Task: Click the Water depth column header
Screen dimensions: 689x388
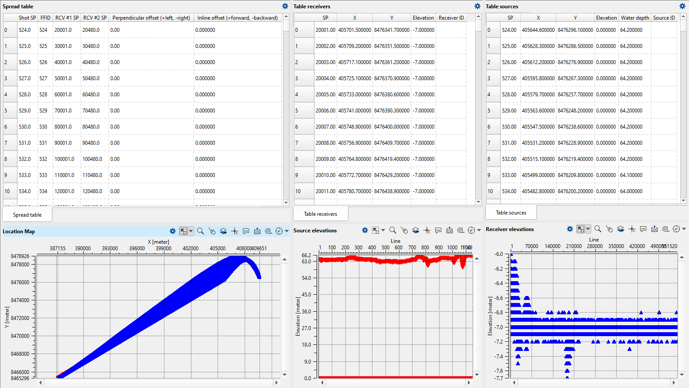Action: [x=635, y=18]
